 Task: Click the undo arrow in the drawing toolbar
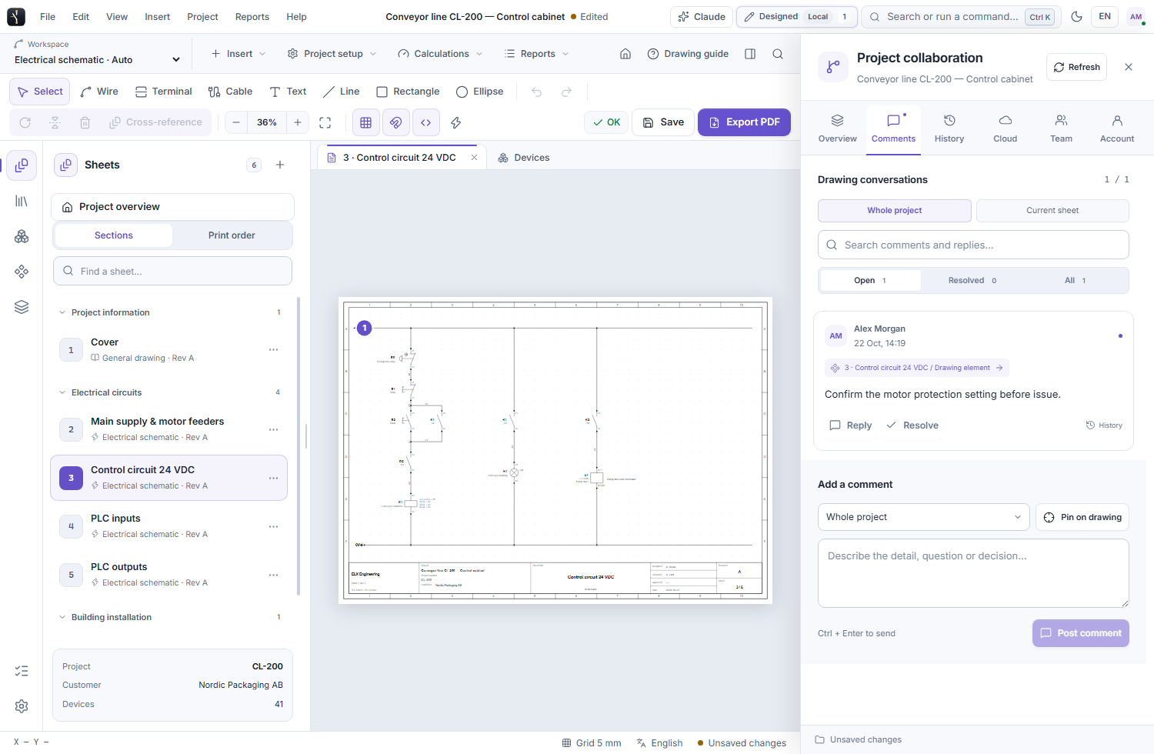coord(537,92)
